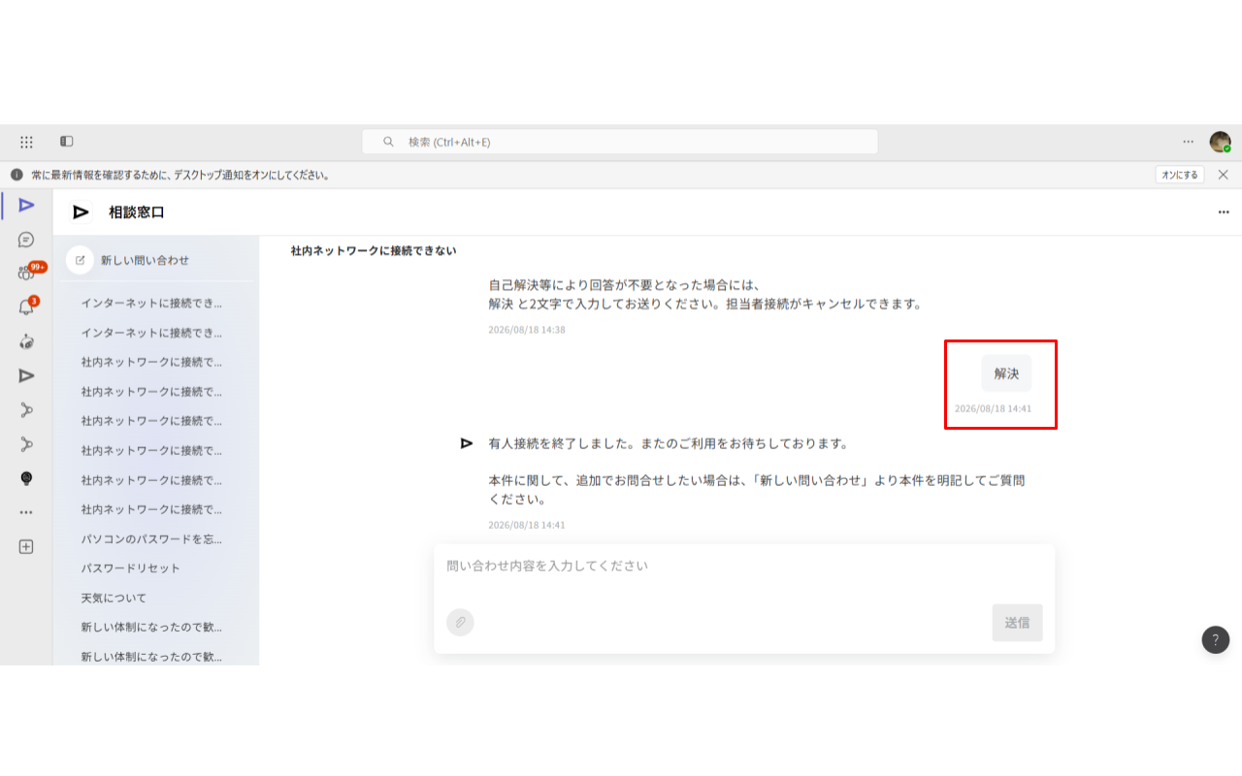1242x776 pixels.
Task: Open the パスワードリセット inquiry
Action: coord(131,568)
